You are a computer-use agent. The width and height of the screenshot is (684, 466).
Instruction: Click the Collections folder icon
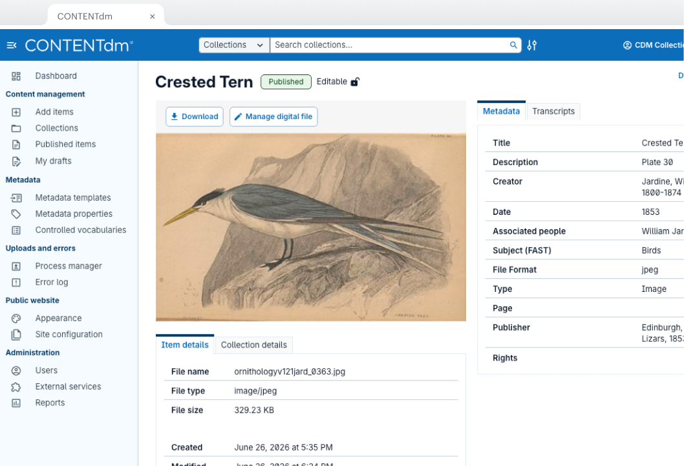[x=16, y=128]
